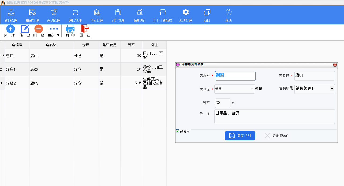
Task: Focus 备注 text area in dialog
Action: point(275,116)
